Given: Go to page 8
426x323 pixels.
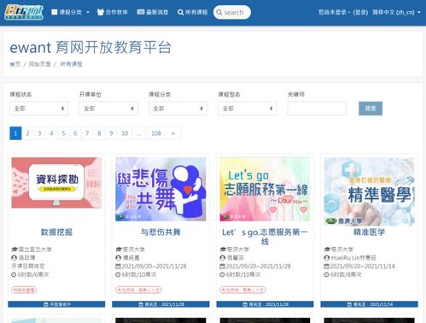Looking at the screenshot, I should coord(99,133).
